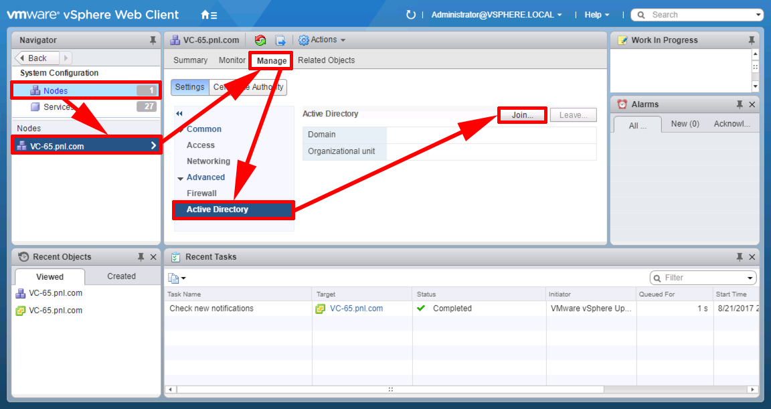Image resolution: width=771 pixels, height=409 pixels.
Task: Select Firewall settings
Action: coord(201,193)
